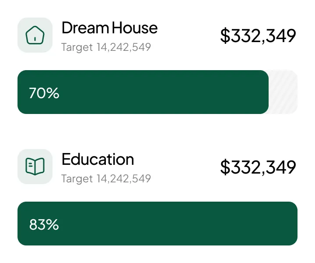Click the word Dream in the first title
This screenshot has height=263, width=315.
pos(85,28)
